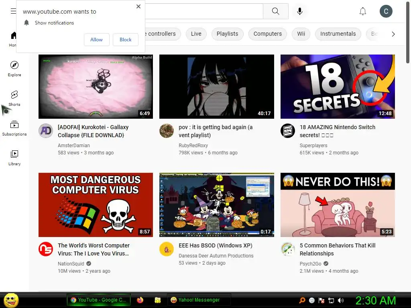Click the AmsterDamian channel avatar
Screen dimensions: 411x308
[x=46, y=131]
